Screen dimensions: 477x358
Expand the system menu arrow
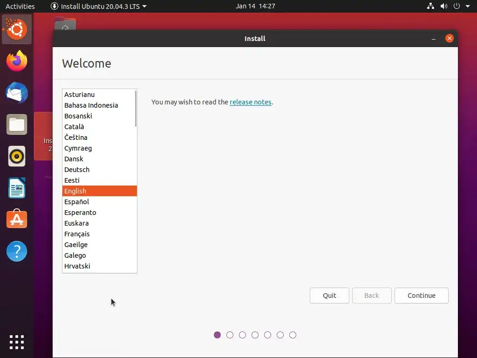(x=468, y=6)
